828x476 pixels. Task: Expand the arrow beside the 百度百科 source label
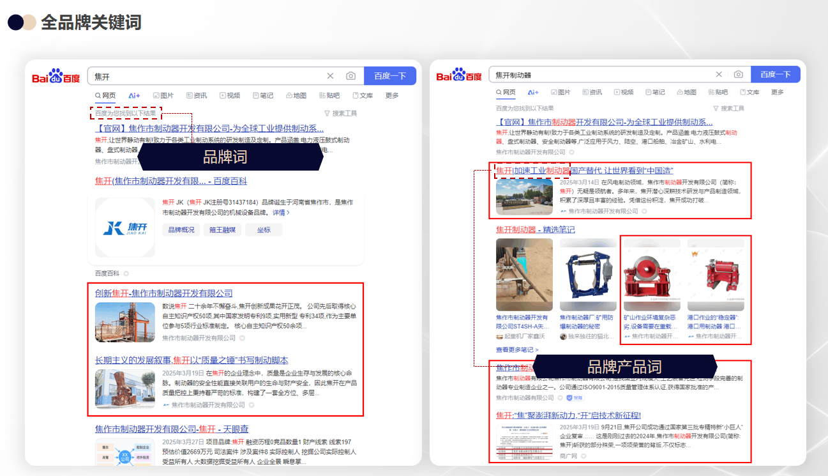pos(126,273)
